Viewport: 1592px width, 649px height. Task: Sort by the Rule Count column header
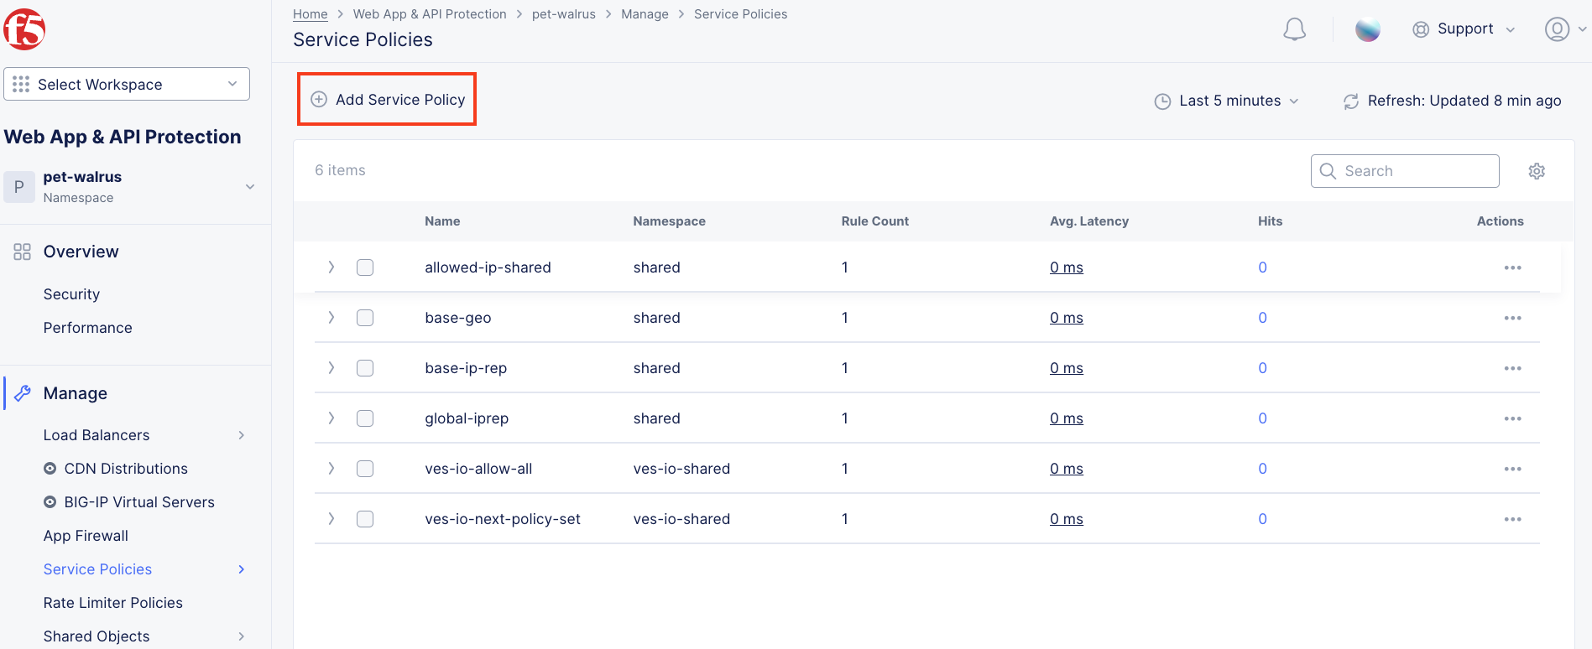click(874, 221)
